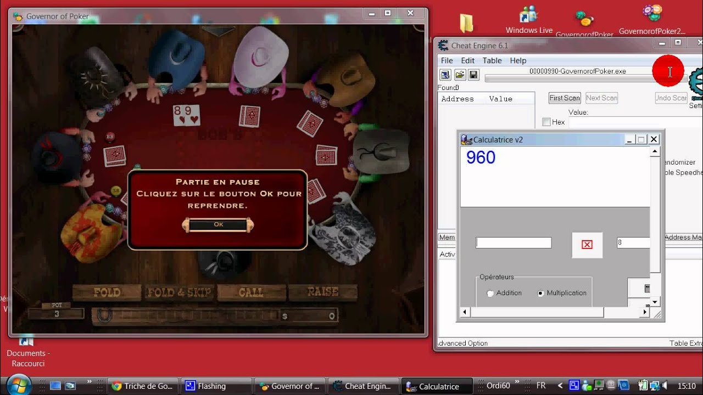Select the Addition radio button
The height and width of the screenshot is (395, 703).
click(490, 294)
